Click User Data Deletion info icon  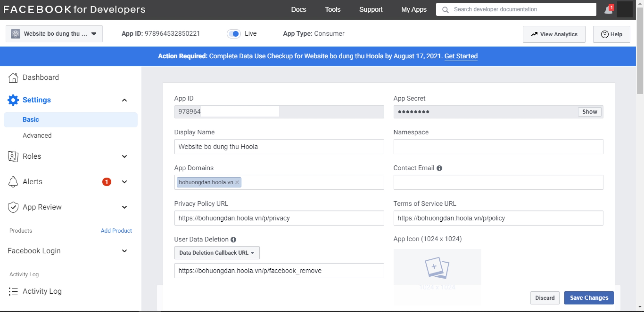click(x=233, y=240)
